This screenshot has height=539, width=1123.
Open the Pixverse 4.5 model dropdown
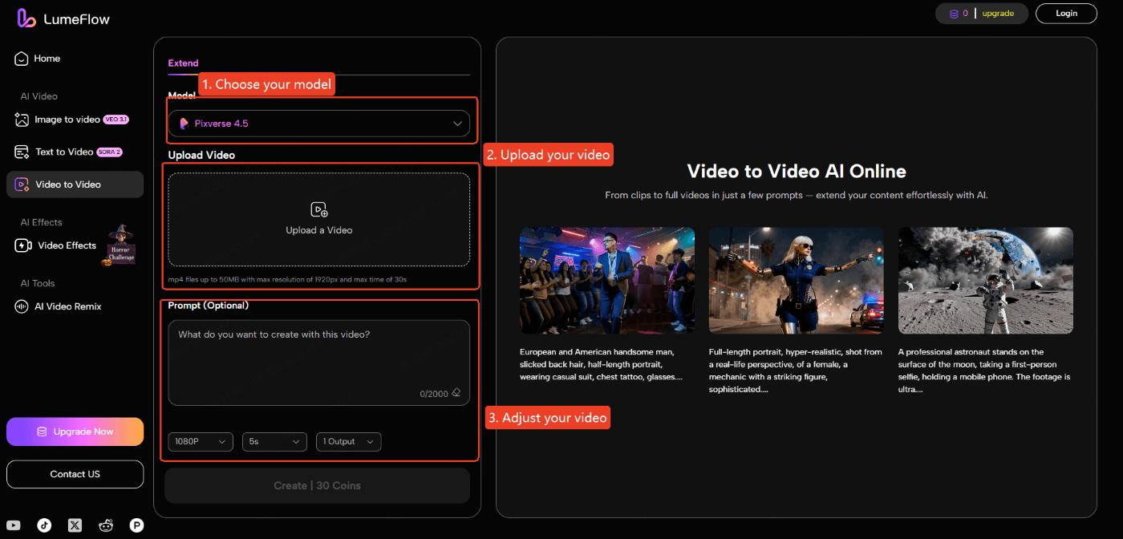[319, 123]
